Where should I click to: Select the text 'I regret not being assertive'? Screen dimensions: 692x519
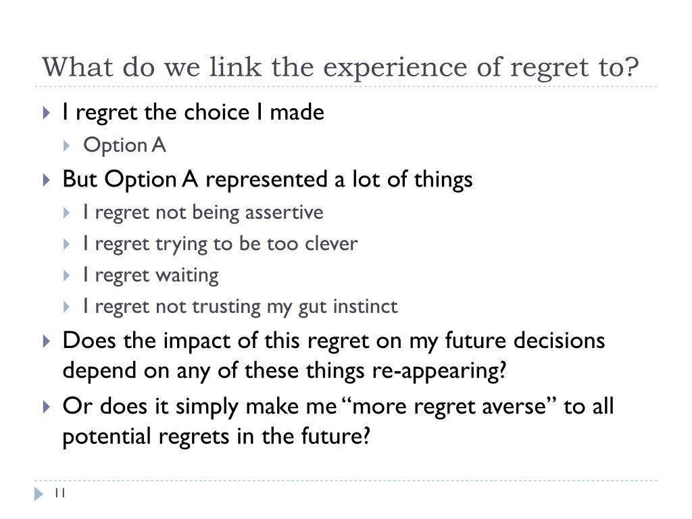click(203, 213)
